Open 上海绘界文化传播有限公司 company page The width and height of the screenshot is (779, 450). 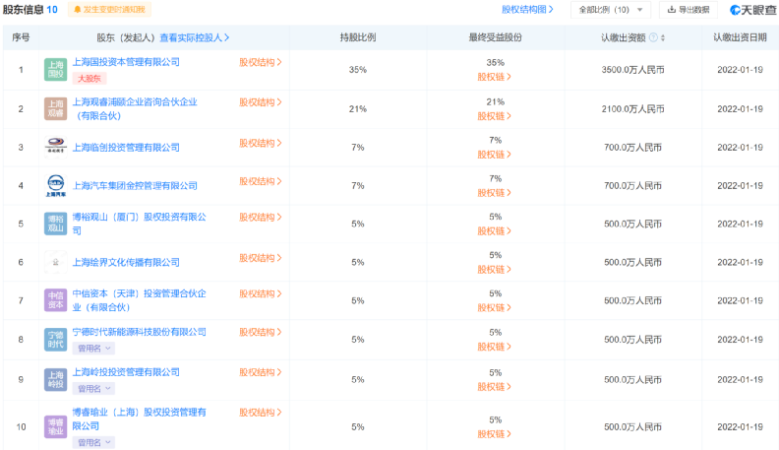(x=126, y=262)
